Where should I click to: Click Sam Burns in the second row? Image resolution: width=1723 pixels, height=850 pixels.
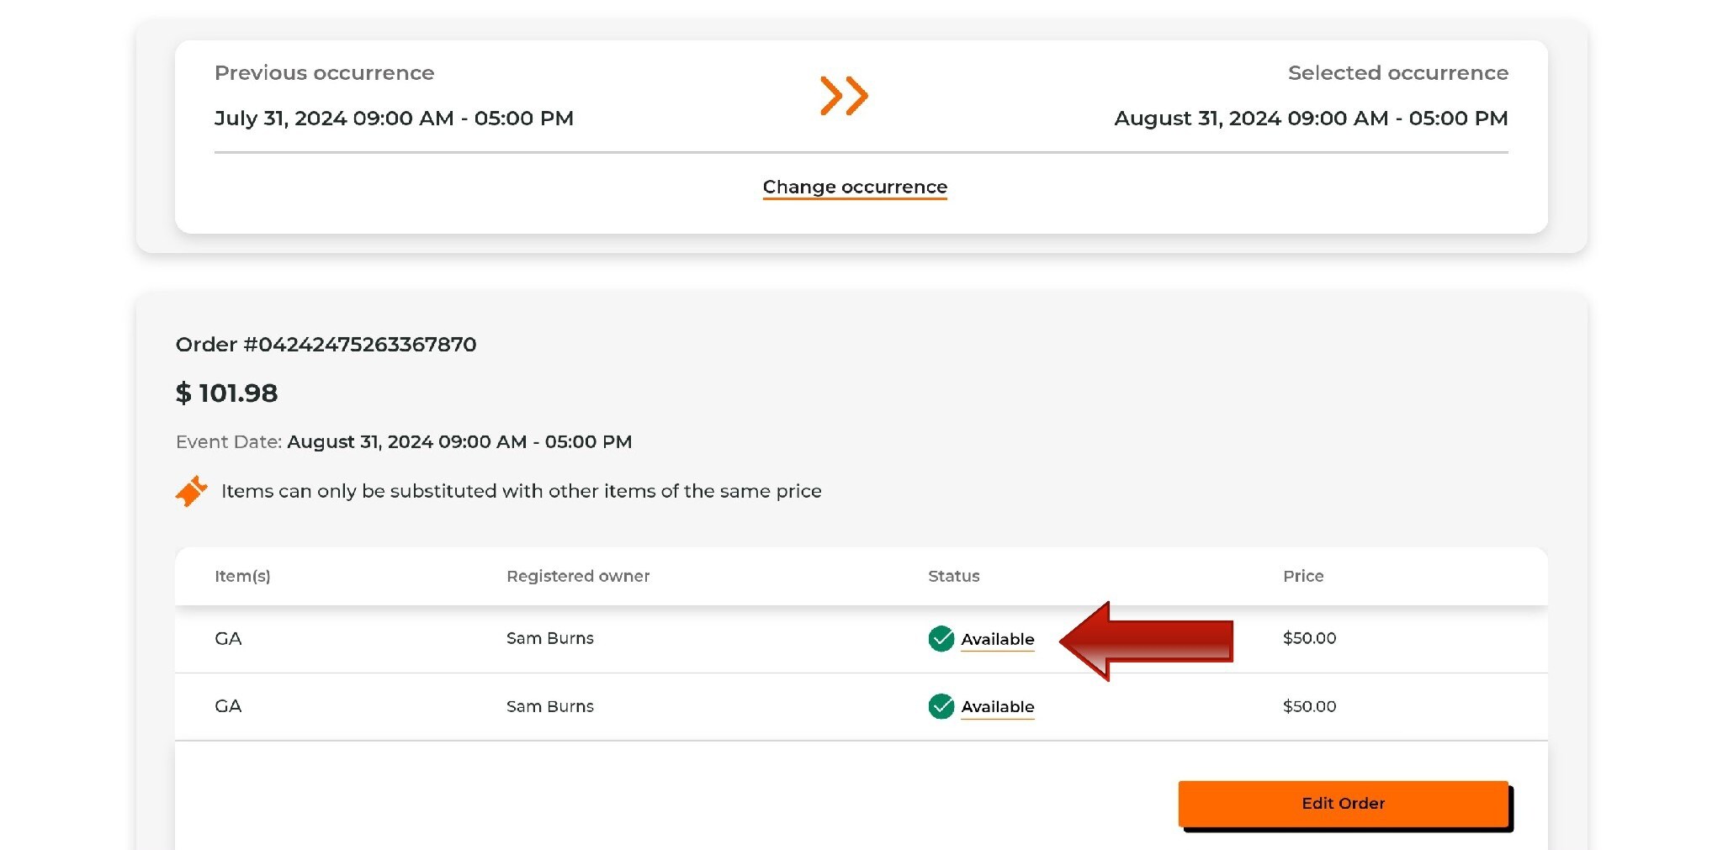tap(550, 707)
